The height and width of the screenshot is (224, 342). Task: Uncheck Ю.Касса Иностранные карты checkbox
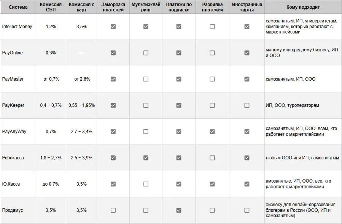247,184
